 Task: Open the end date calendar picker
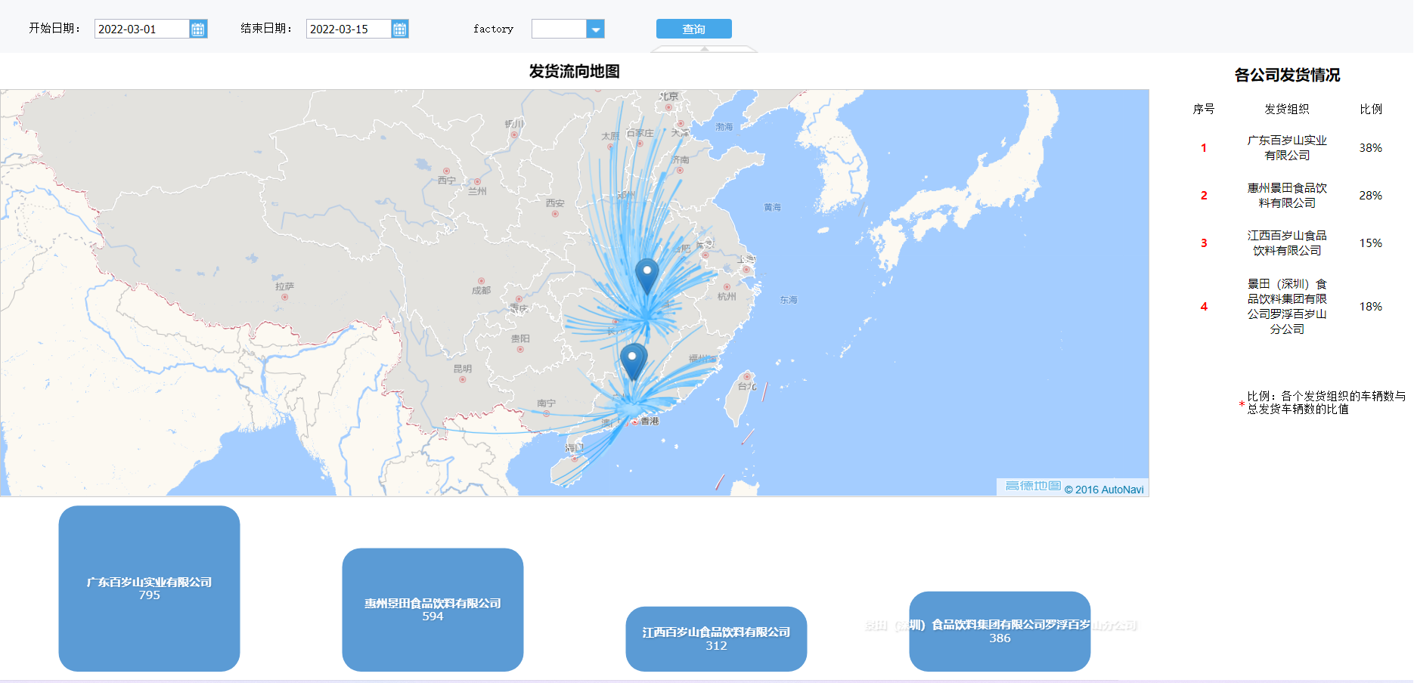pyautogui.click(x=400, y=29)
